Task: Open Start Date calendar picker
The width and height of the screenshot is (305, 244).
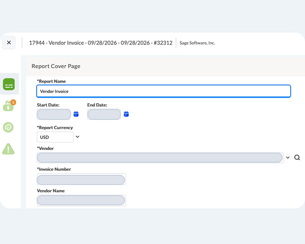Action: pyautogui.click(x=76, y=114)
